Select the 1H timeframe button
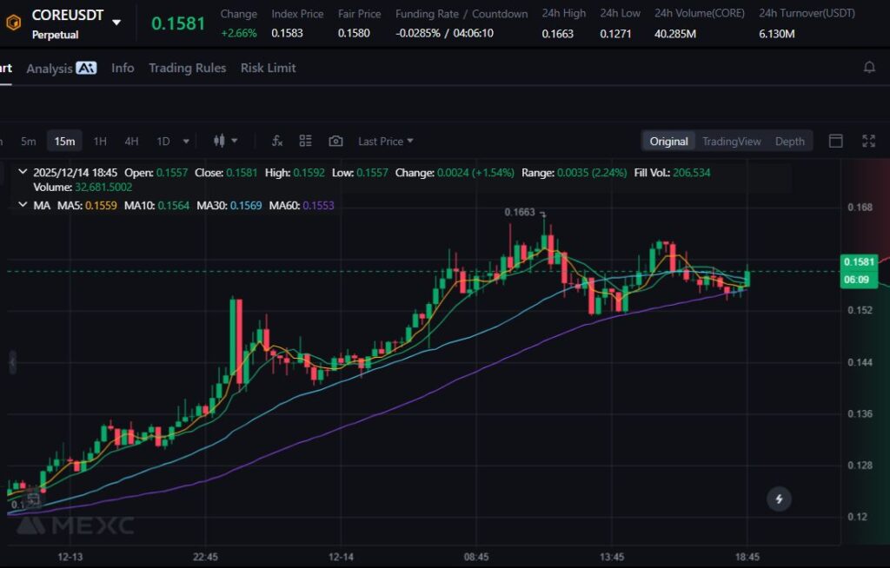The width and height of the screenshot is (890, 568). [x=100, y=141]
